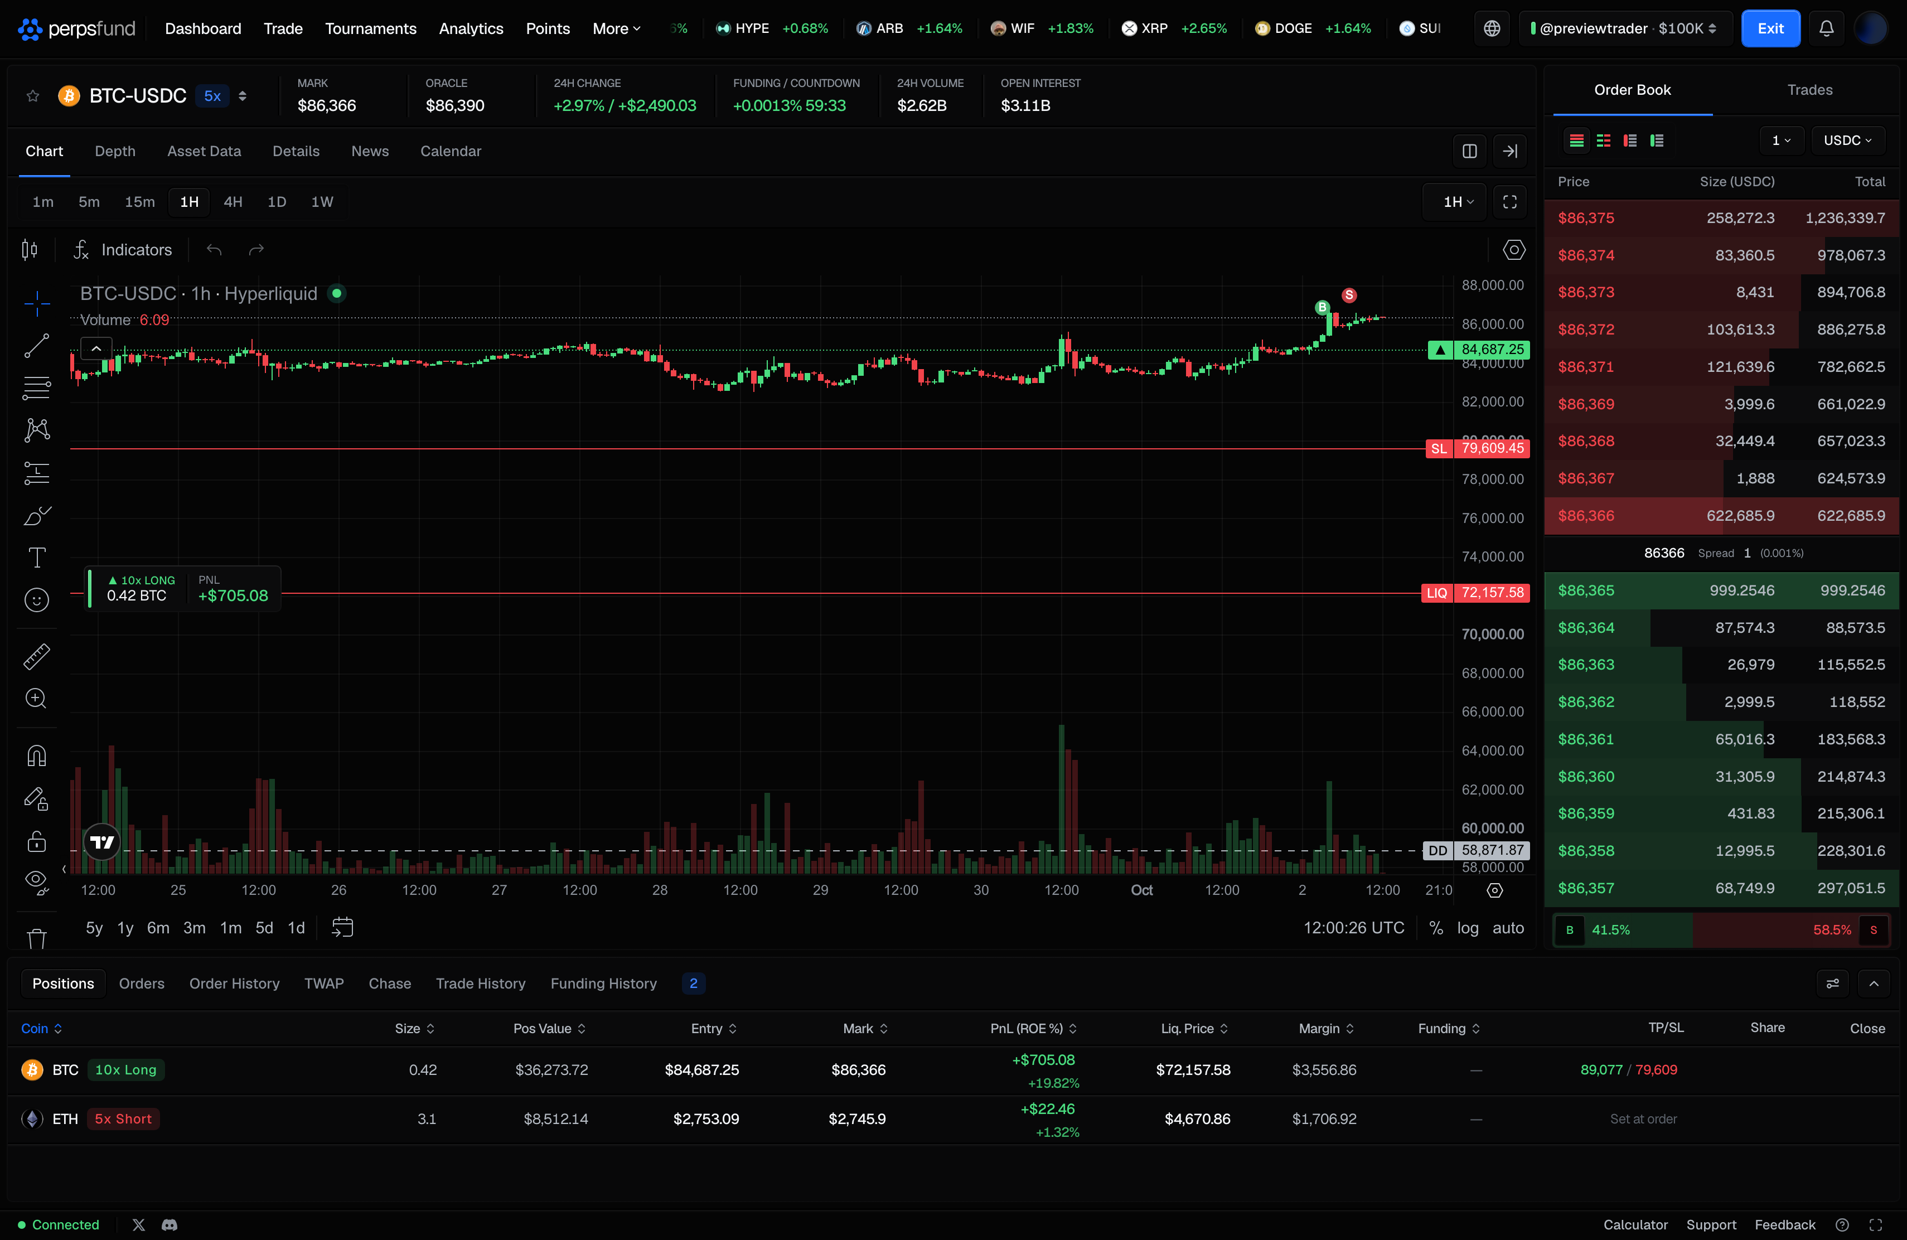Open the Calculator link
The height and width of the screenshot is (1240, 1907).
pos(1634,1225)
